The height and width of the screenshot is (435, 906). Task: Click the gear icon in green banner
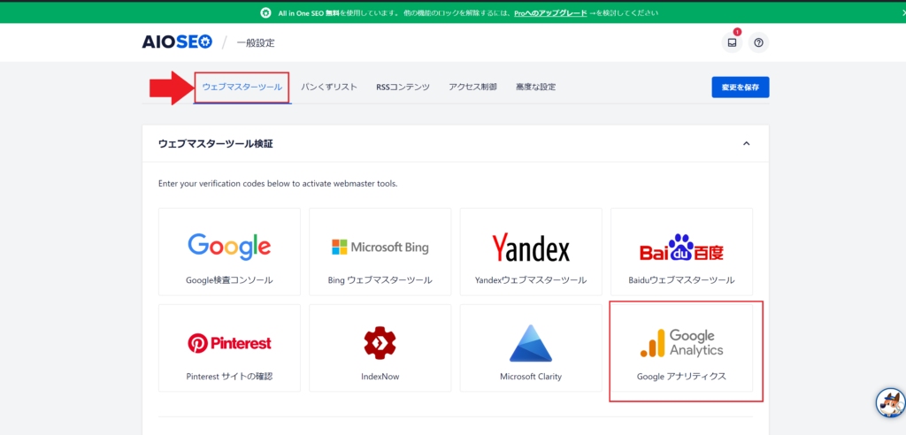(265, 12)
